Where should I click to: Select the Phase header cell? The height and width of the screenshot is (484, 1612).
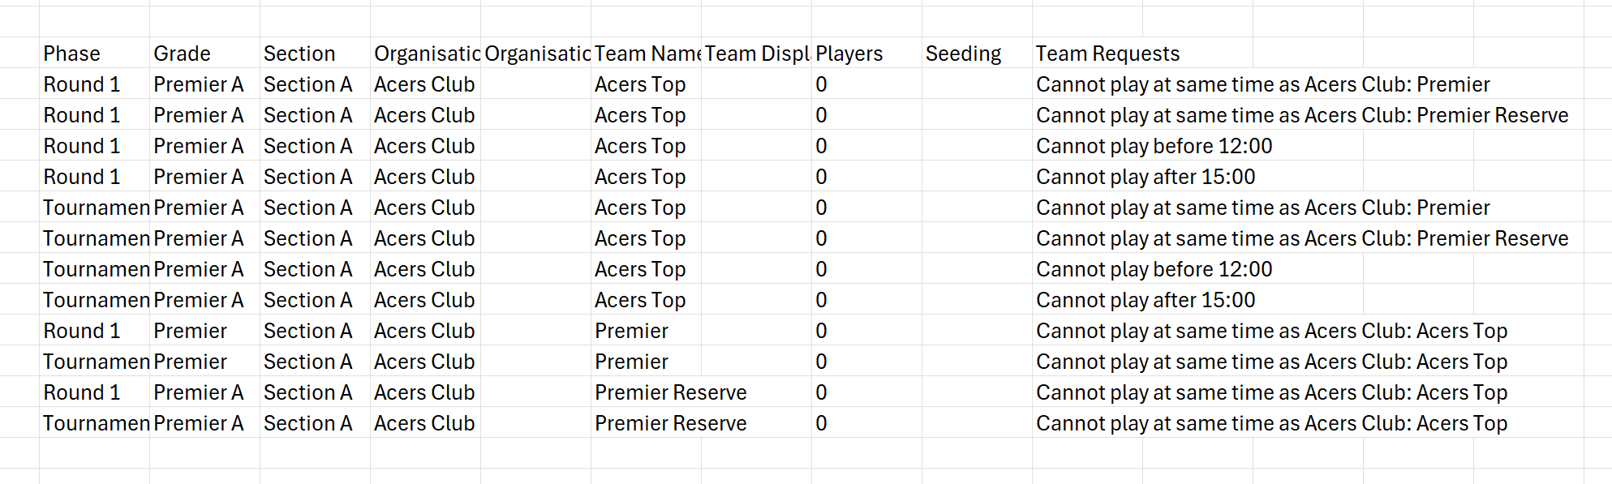pyautogui.click(x=94, y=54)
